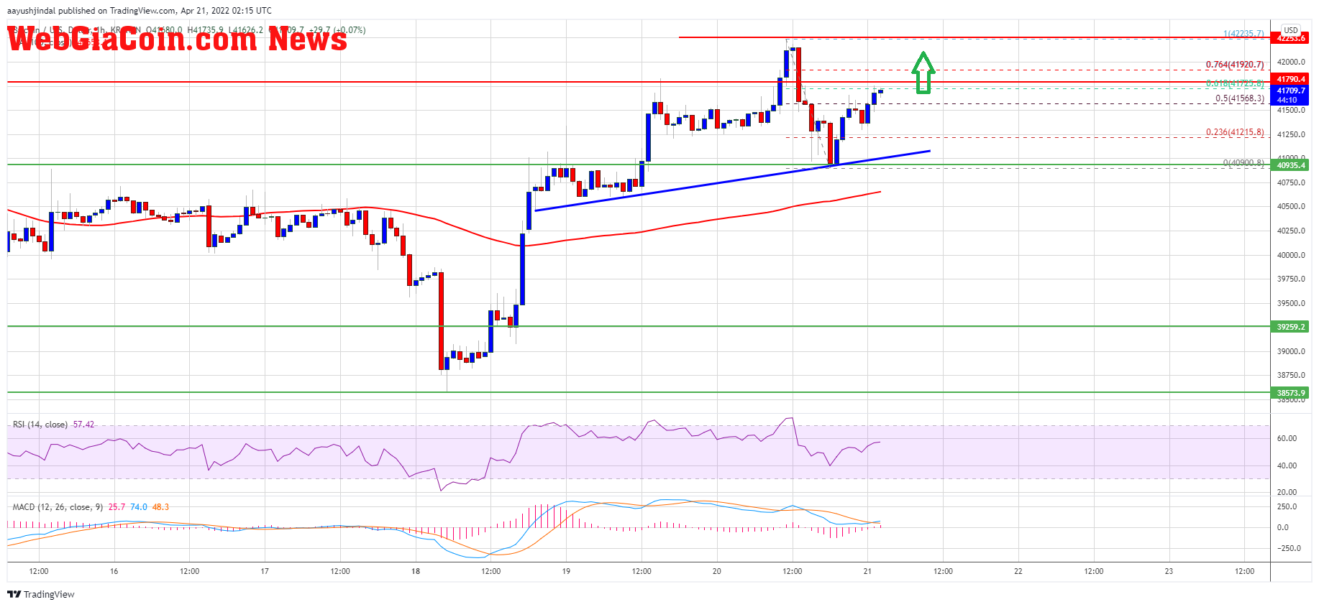The image size is (1319, 607).
Task: Select the green 40935.4 price label
Action: click(1290, 165)
